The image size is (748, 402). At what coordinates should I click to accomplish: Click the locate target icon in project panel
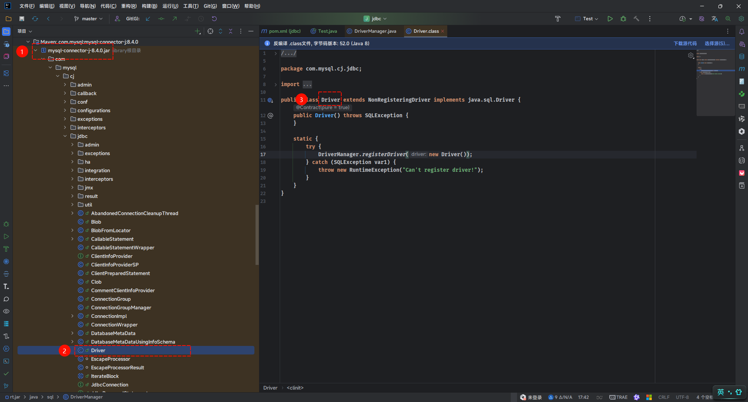[210, 31]
